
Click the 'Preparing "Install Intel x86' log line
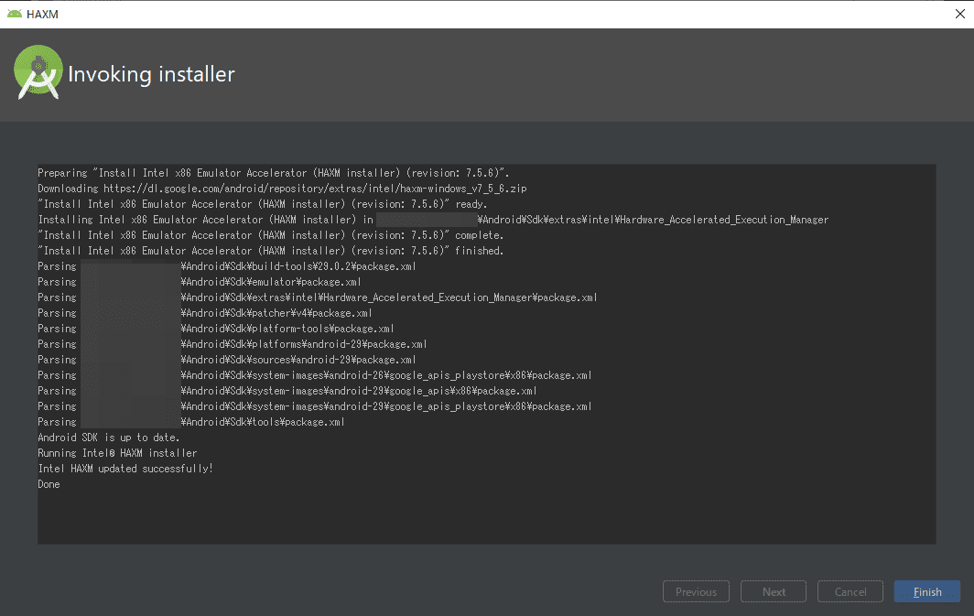tap(274, 173)
